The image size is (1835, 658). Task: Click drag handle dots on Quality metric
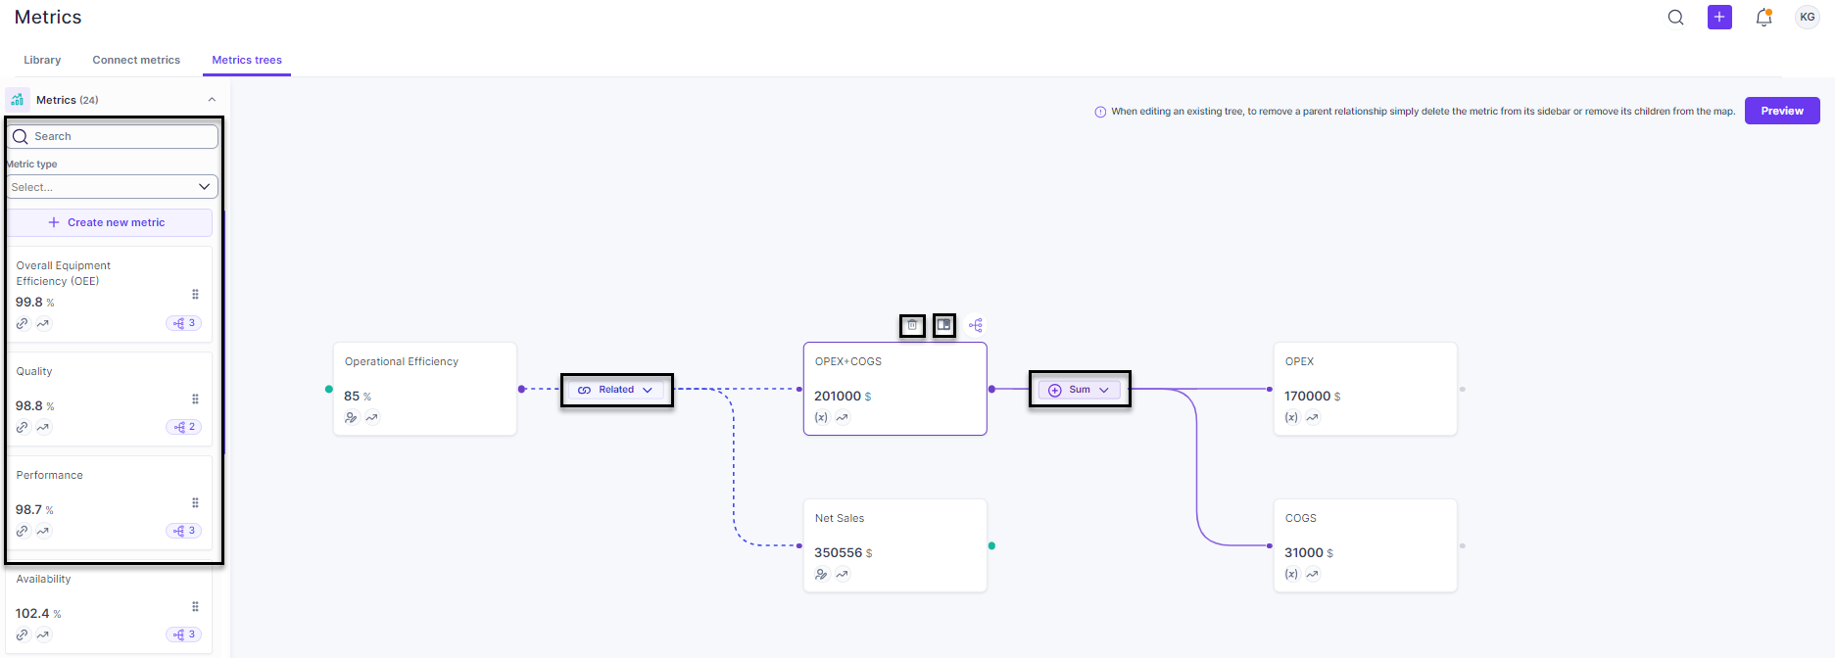195,399
